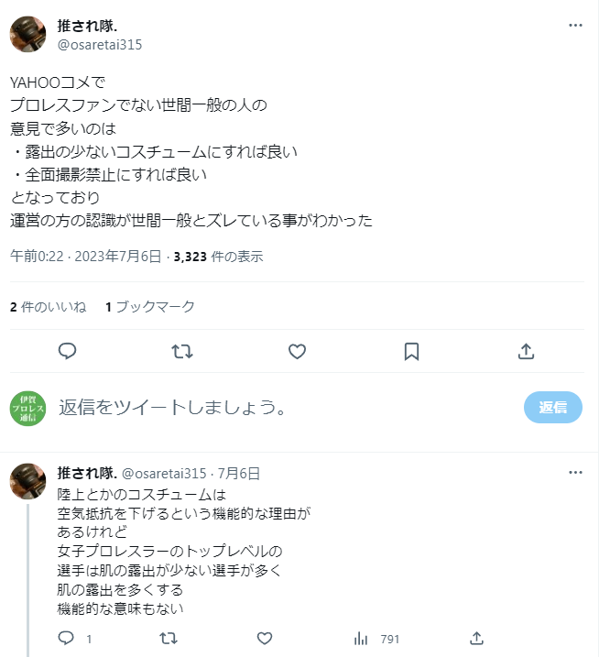Click the main tweet author's avatar
610x657 pixels.
(x=28, y=35)
